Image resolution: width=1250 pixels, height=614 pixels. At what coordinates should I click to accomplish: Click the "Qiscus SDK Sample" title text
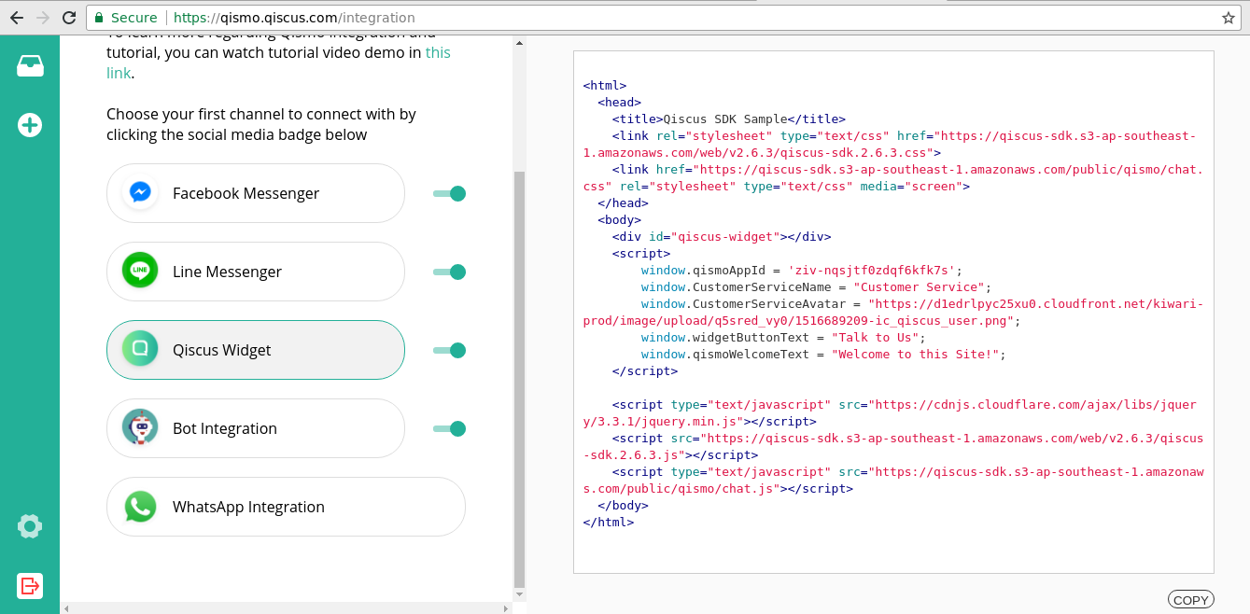tap(725, 119)
